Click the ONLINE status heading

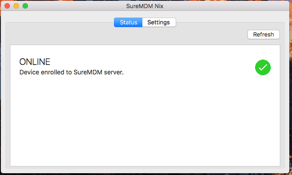click(x=35, y=62)
